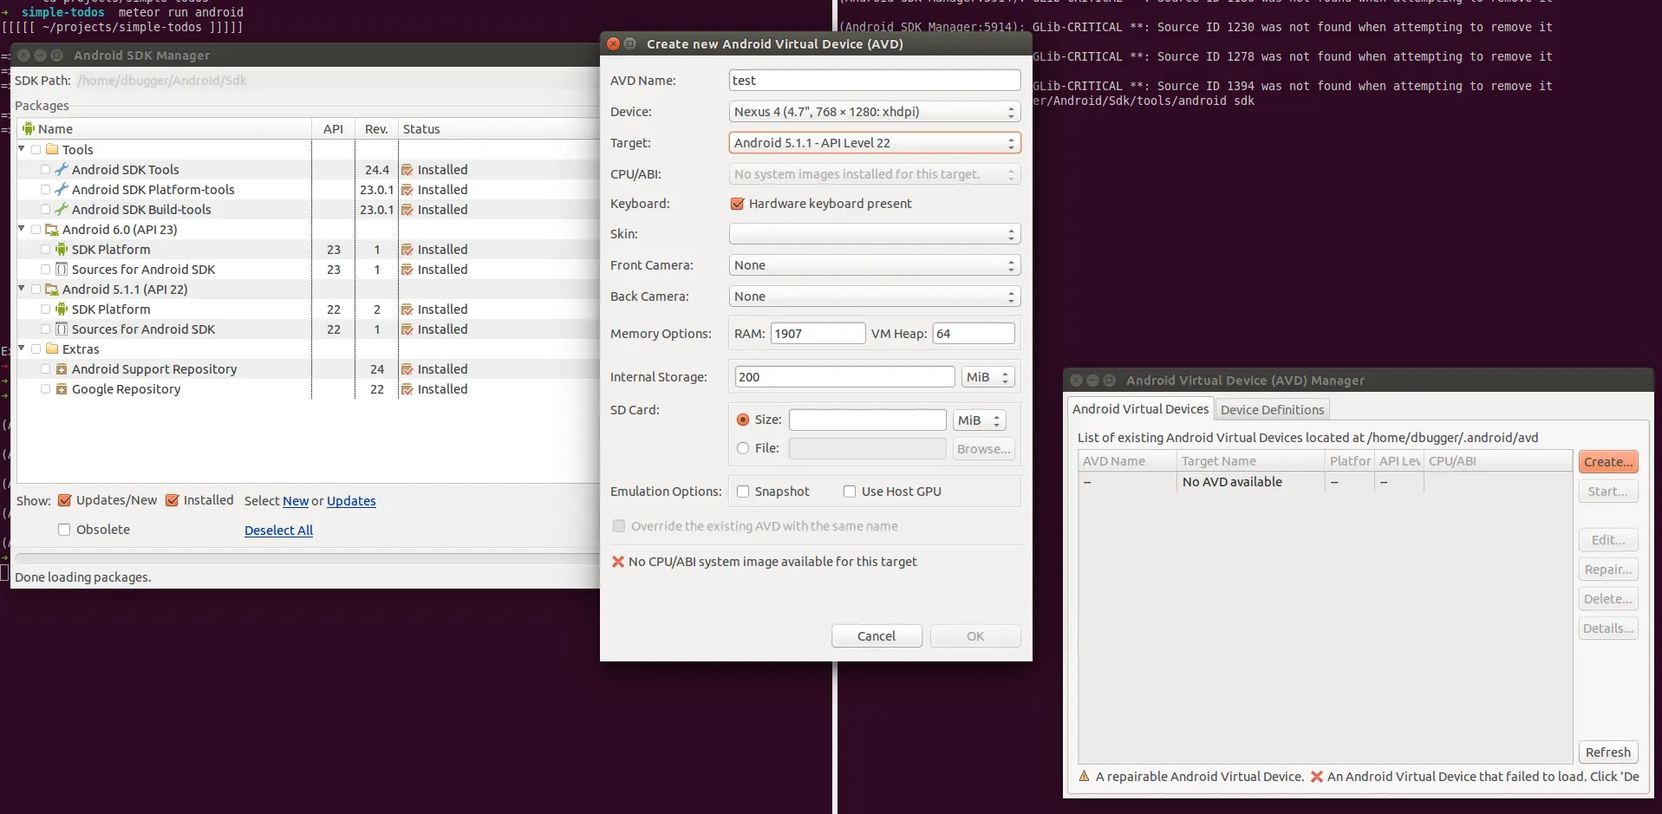Select the SD Card Size radio button
This screenshot has height=814, width=1662.
743,420
